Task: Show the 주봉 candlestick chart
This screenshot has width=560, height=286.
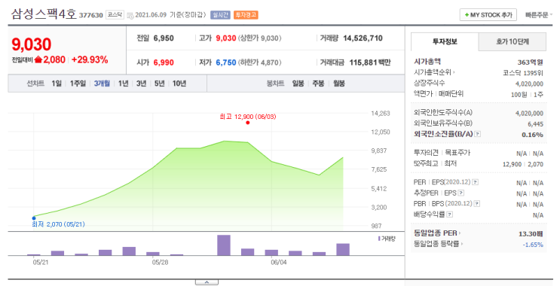Action: [x=318, y=84]
